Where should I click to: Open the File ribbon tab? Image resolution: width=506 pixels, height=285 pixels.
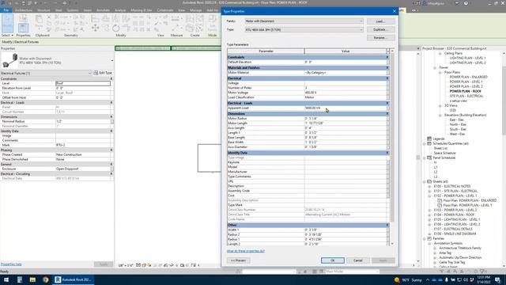point(6,10)
